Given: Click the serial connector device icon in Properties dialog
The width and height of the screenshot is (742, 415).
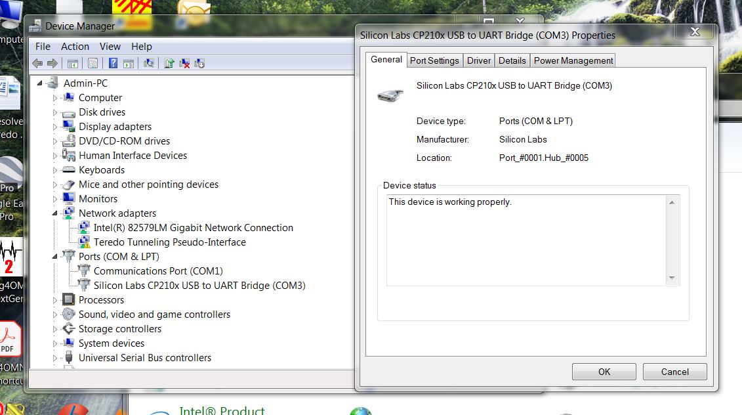Looking at the screenshot, I should click(390, 95).
